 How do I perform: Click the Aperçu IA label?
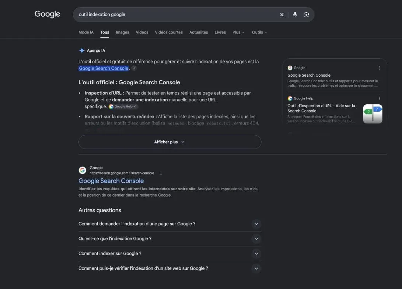point(96,51)
